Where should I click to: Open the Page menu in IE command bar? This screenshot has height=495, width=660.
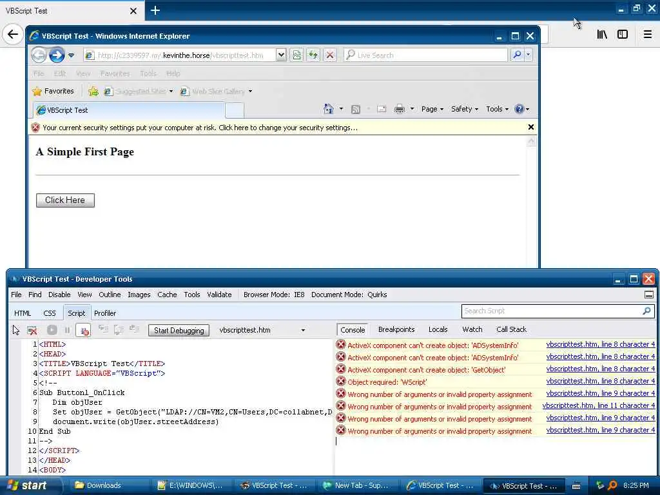pos(432,109)
